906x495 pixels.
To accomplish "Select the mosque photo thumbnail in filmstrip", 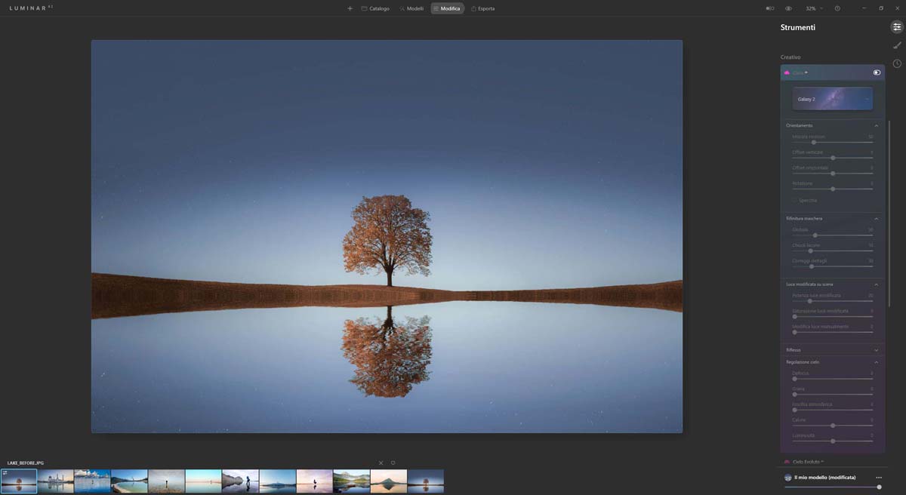I will click(x=55, y=481).
